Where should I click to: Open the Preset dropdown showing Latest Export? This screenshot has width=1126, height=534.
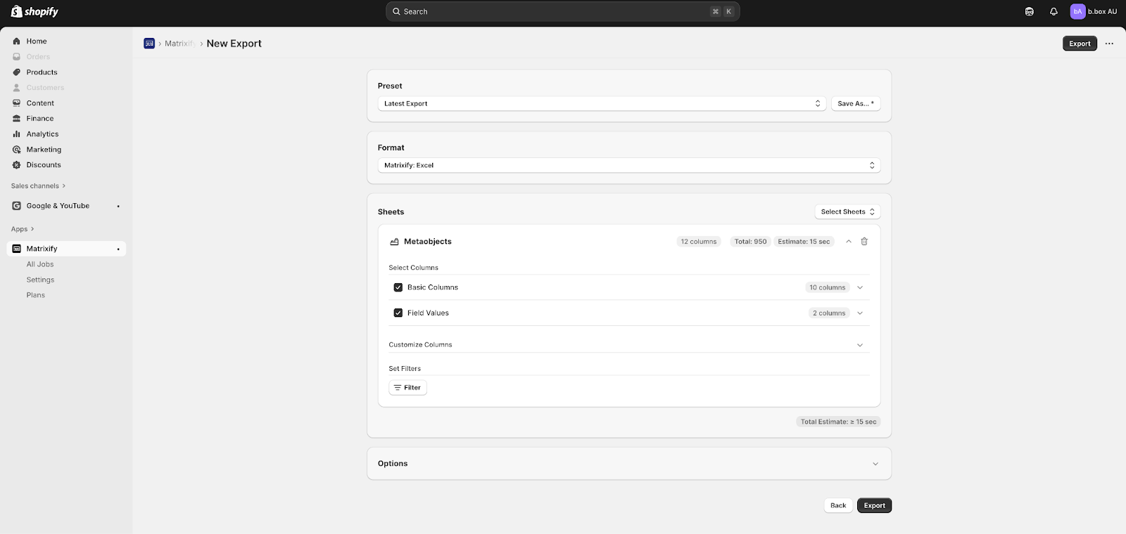[601, 103]
